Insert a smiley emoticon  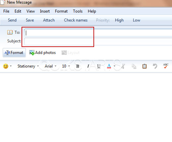[x=6, y=66]
